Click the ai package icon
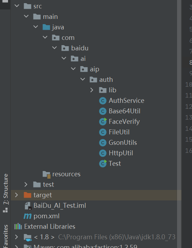 [x=75, y=58]
